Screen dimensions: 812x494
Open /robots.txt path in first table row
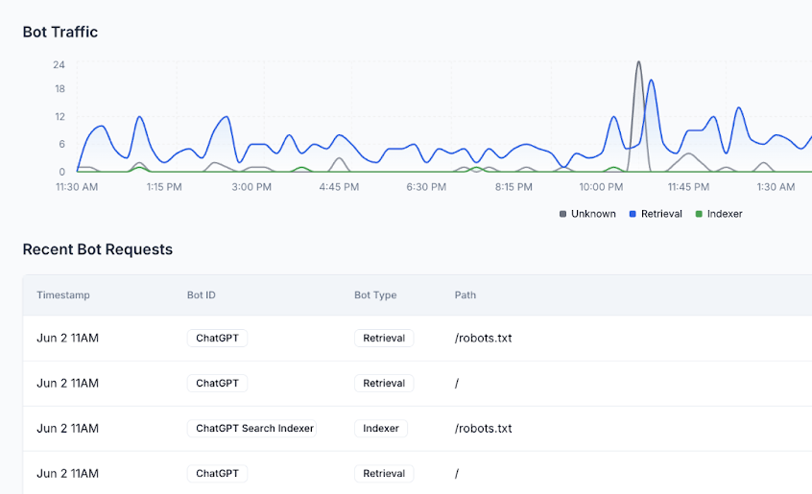483,339
